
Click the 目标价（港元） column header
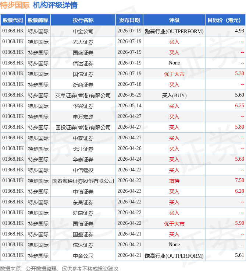pyautogui.click(x=225, y=20)
